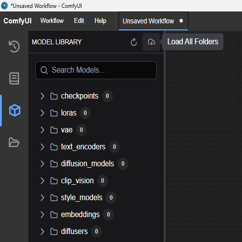The width and height of the screenshot is (242, 242).
Task: Expand the clip_vision folder chevron
Action: click(42, 181)
